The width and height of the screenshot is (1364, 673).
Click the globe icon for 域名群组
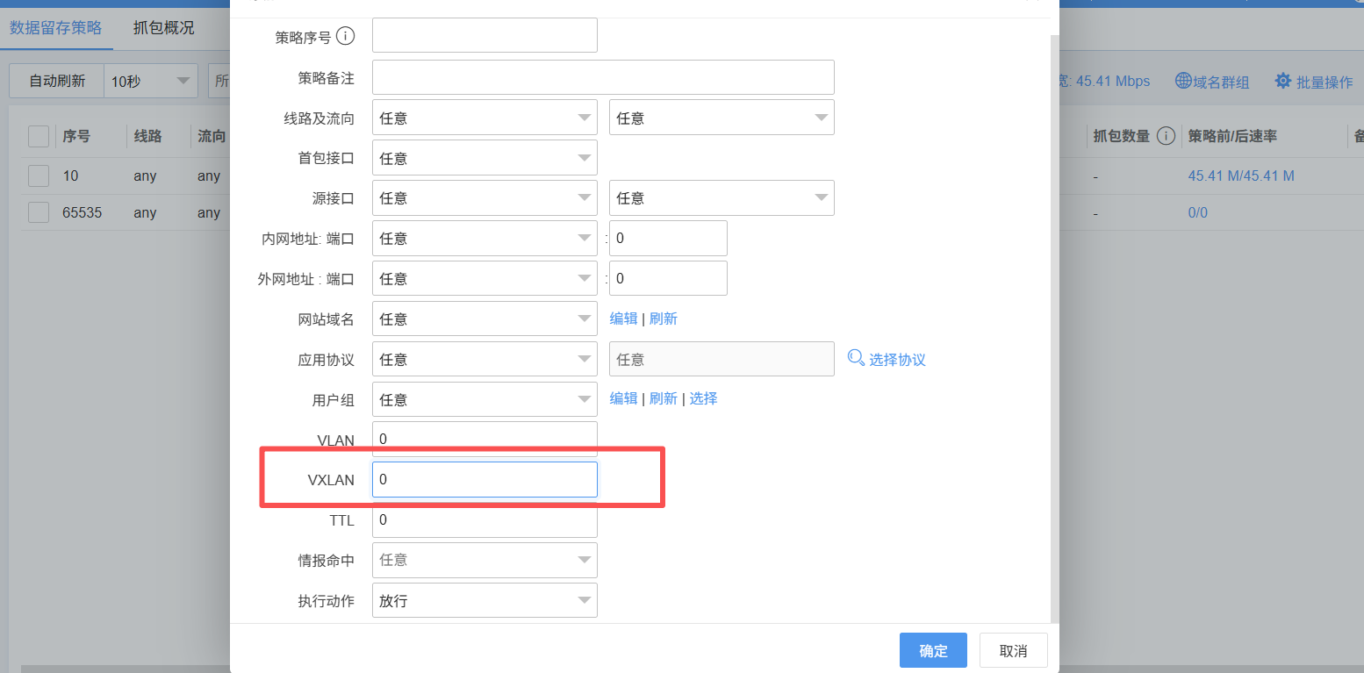[x=1183, y=81]
